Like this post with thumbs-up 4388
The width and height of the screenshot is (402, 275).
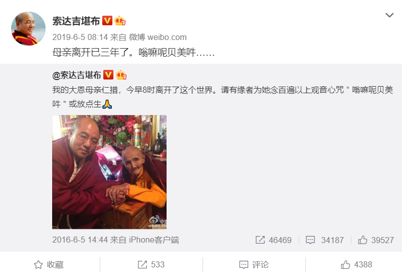pyautogui.click(x=356, y=265)
